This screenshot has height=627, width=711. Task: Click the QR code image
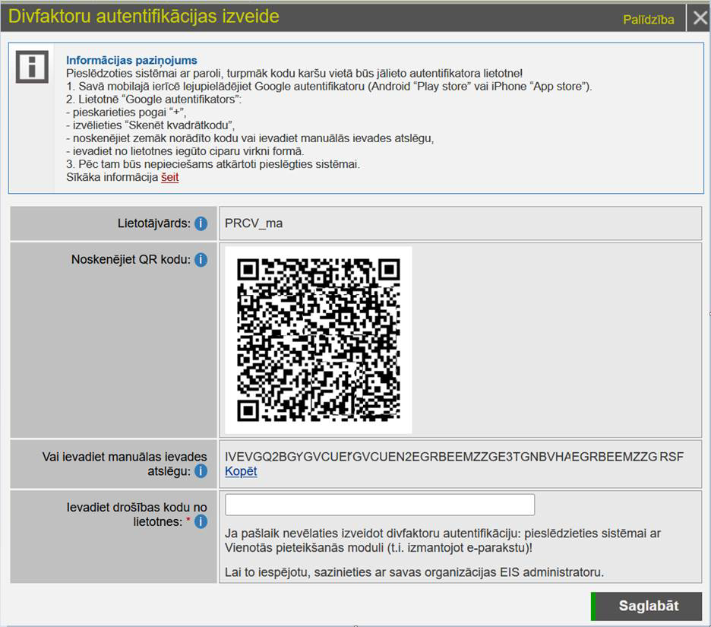[x=318, y=340]
